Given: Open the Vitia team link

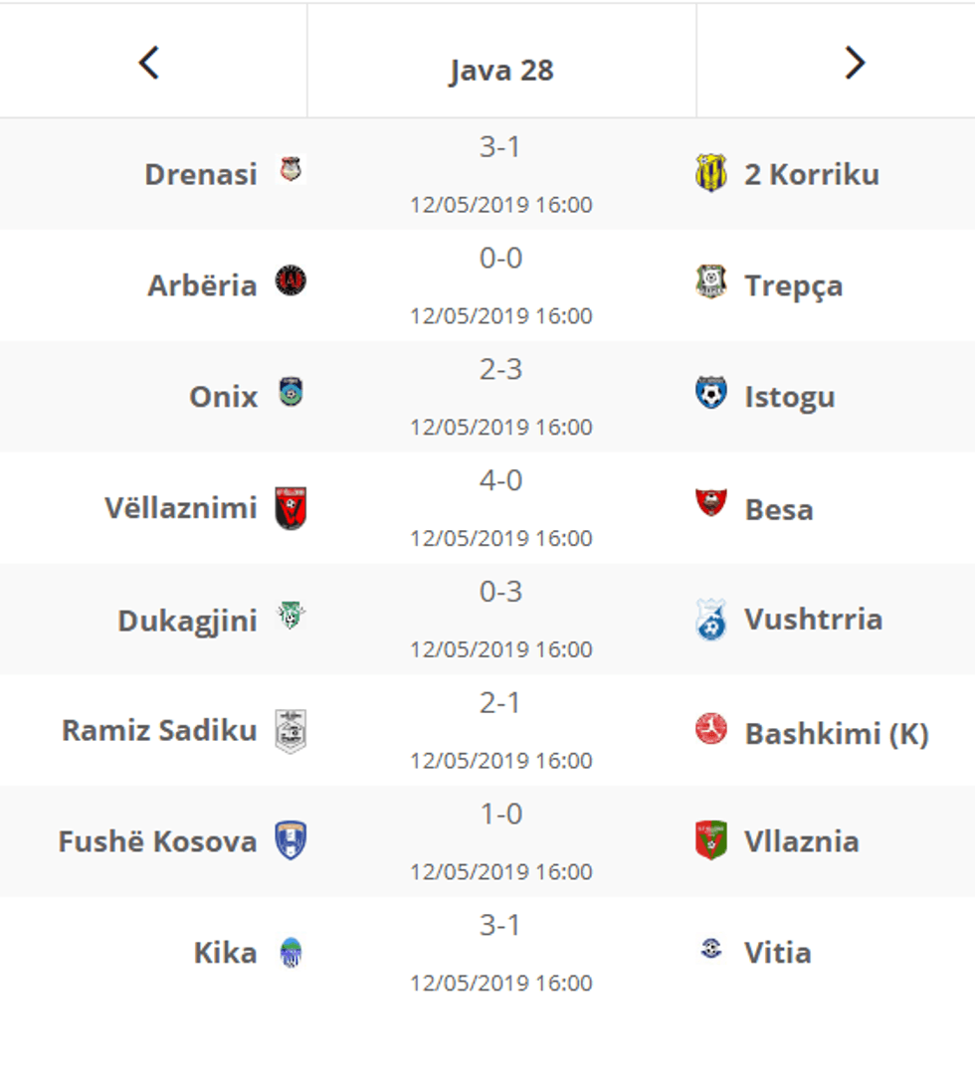Looking at the screenshot, I should coord(777,953).
